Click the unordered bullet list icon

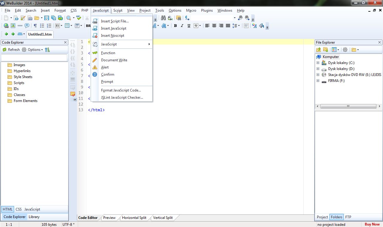pyautogui.click(x=42, y=26)
